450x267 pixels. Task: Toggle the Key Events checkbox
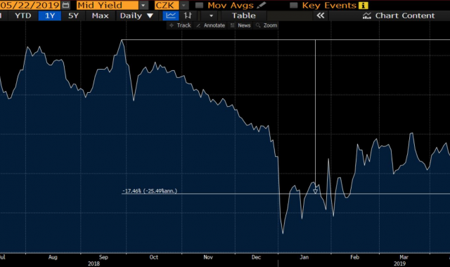[293, 5]
